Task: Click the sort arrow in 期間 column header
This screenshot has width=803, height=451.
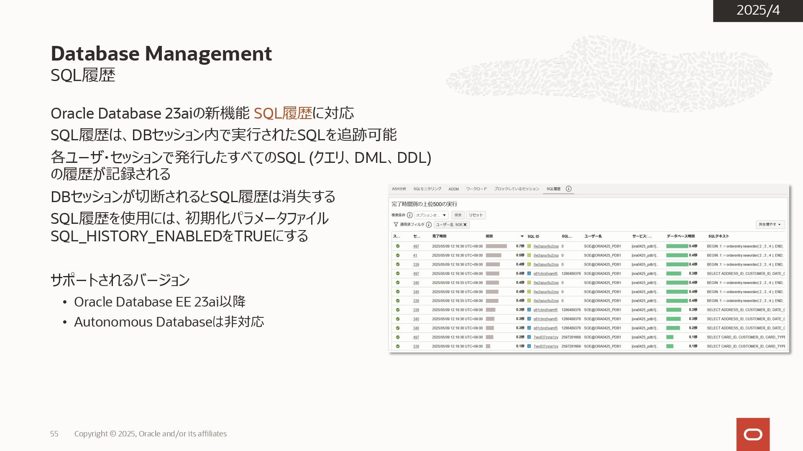Action: point(522,236)
